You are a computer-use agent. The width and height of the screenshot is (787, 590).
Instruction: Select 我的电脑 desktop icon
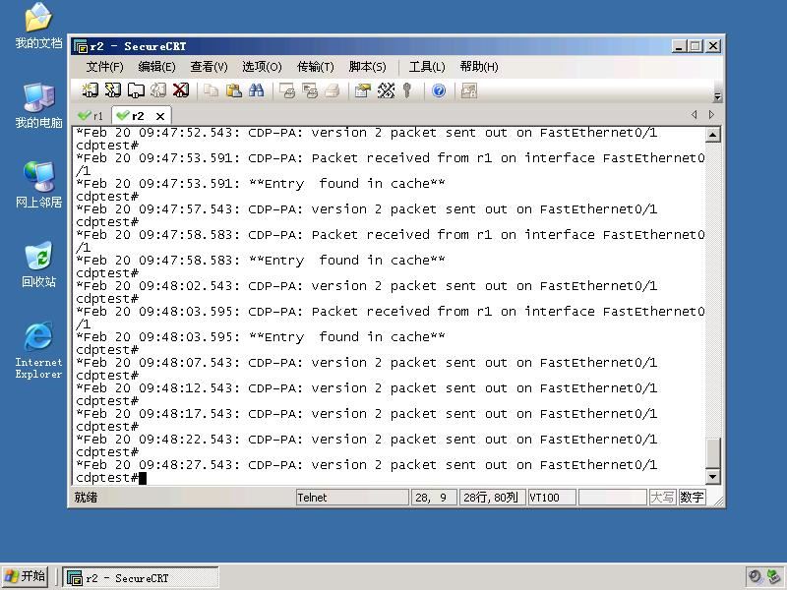click(x=38, y=105)
